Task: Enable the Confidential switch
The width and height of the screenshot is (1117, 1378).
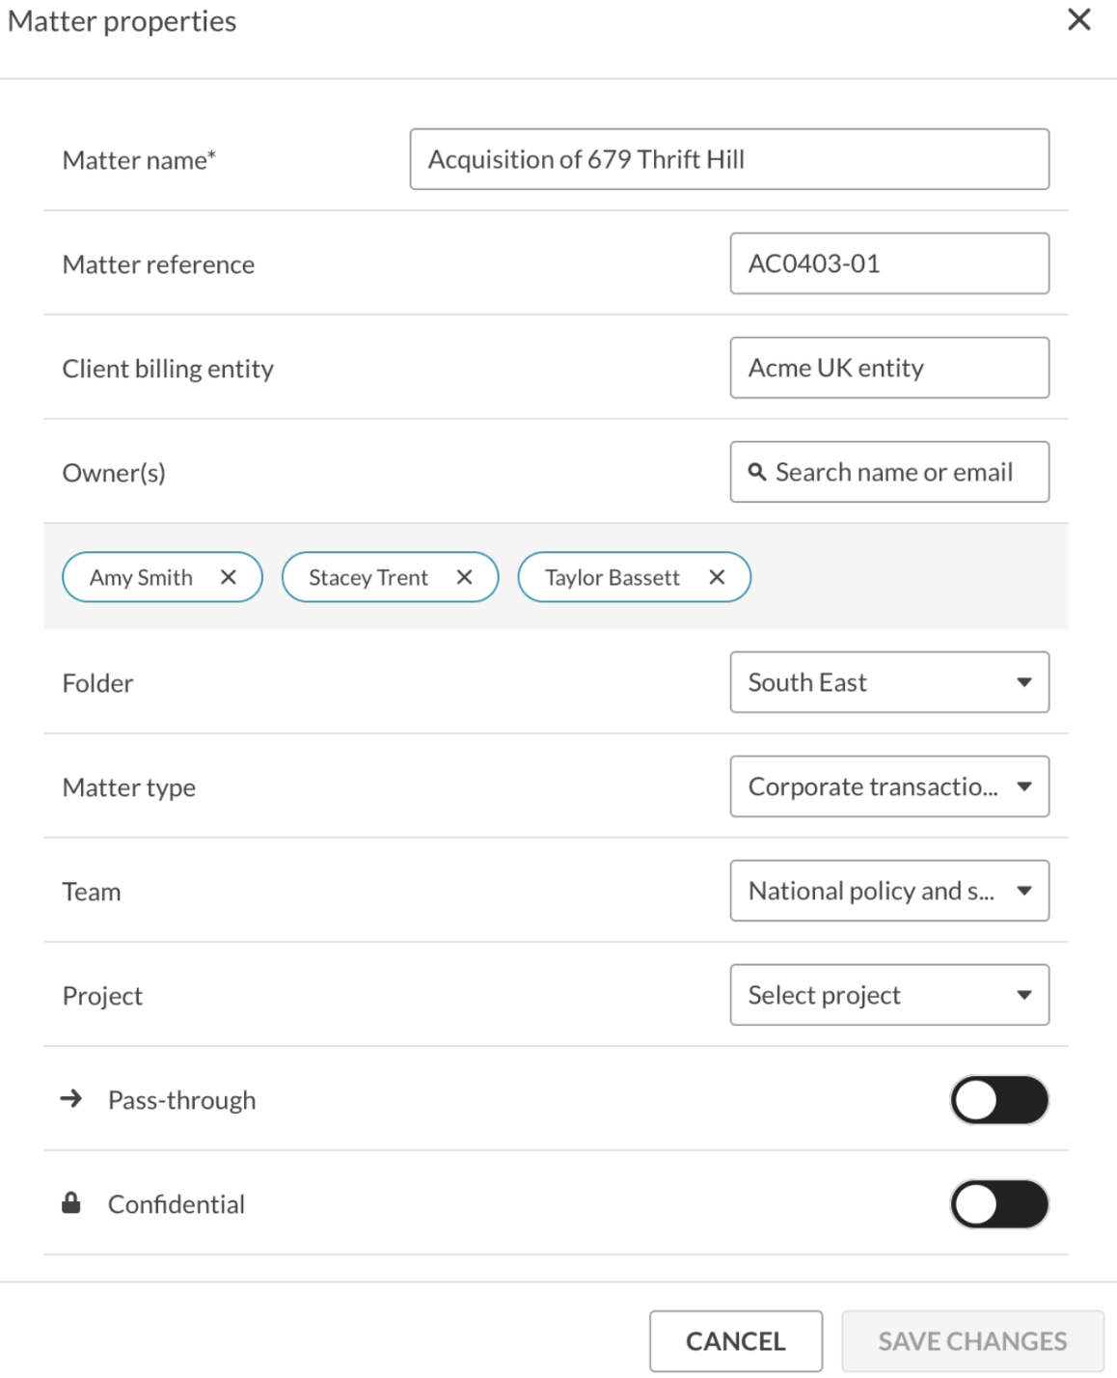Action: click(x=999, y=1204)
